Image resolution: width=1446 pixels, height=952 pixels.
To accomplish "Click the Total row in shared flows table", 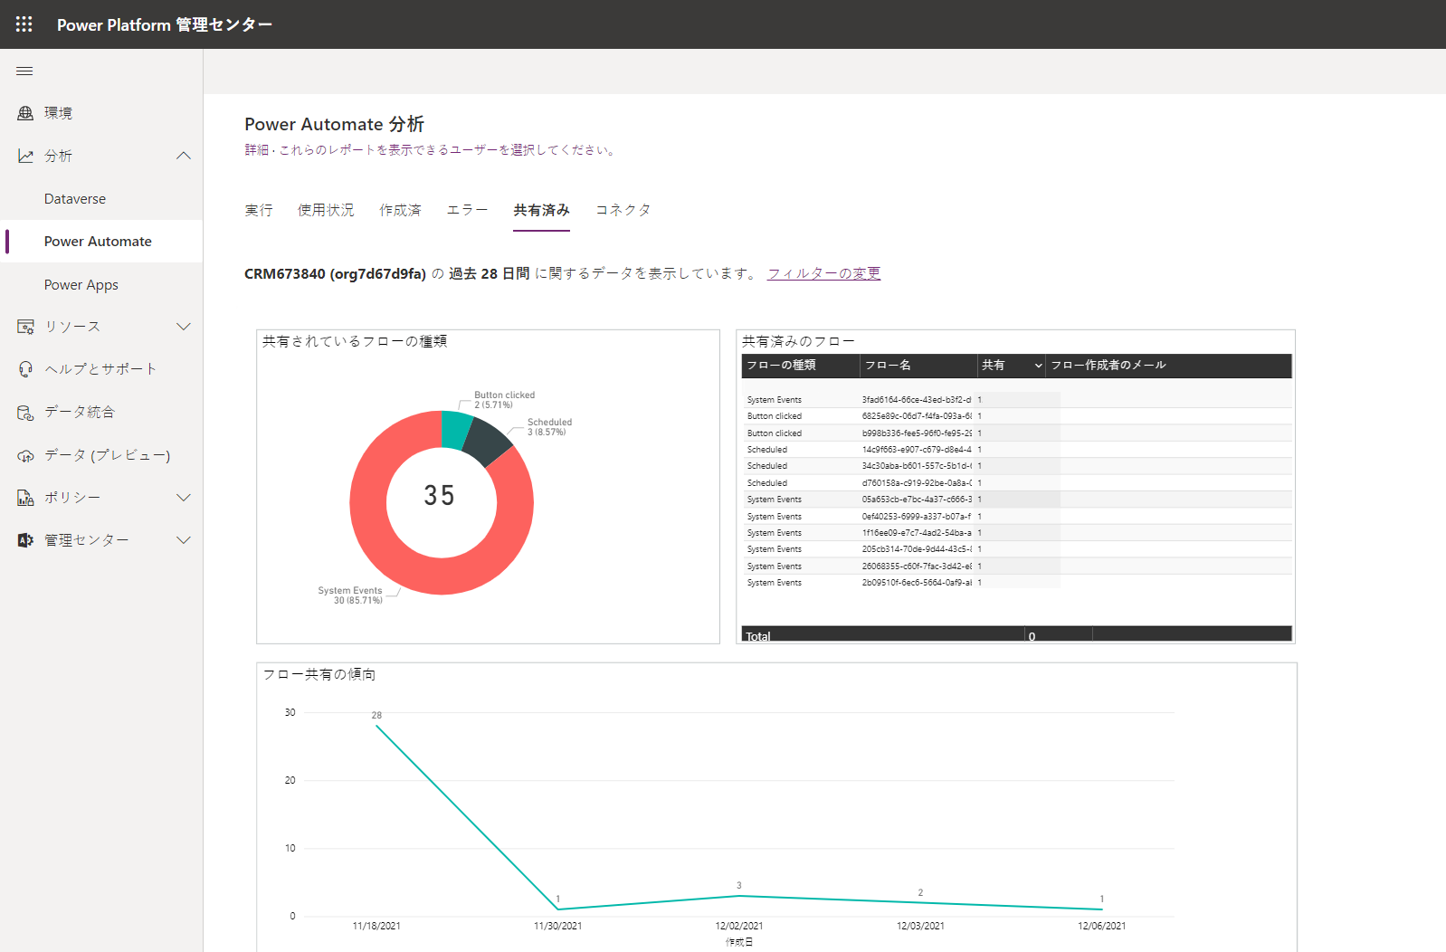I will coord(1016,634).
